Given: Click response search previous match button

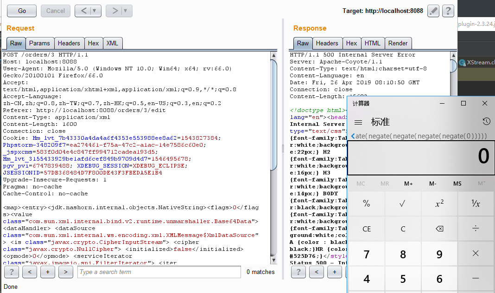Looking at the screenshot, I should point(316,272).
